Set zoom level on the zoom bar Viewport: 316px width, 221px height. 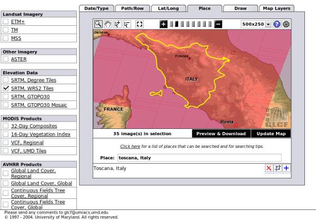click(191, 24)
